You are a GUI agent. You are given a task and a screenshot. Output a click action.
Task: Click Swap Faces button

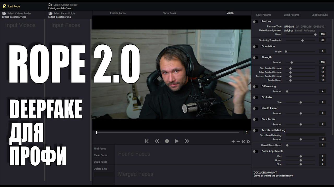(100, 162)
